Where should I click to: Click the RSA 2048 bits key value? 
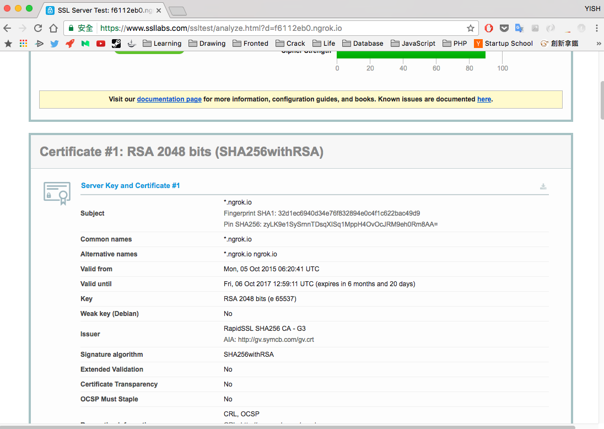260,299
